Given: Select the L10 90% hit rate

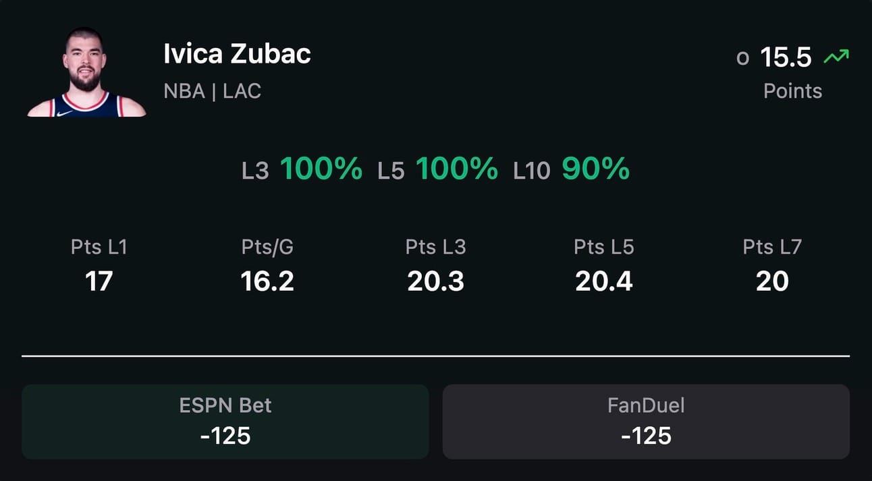Looking at the screenshot, I should coord(571,169).
